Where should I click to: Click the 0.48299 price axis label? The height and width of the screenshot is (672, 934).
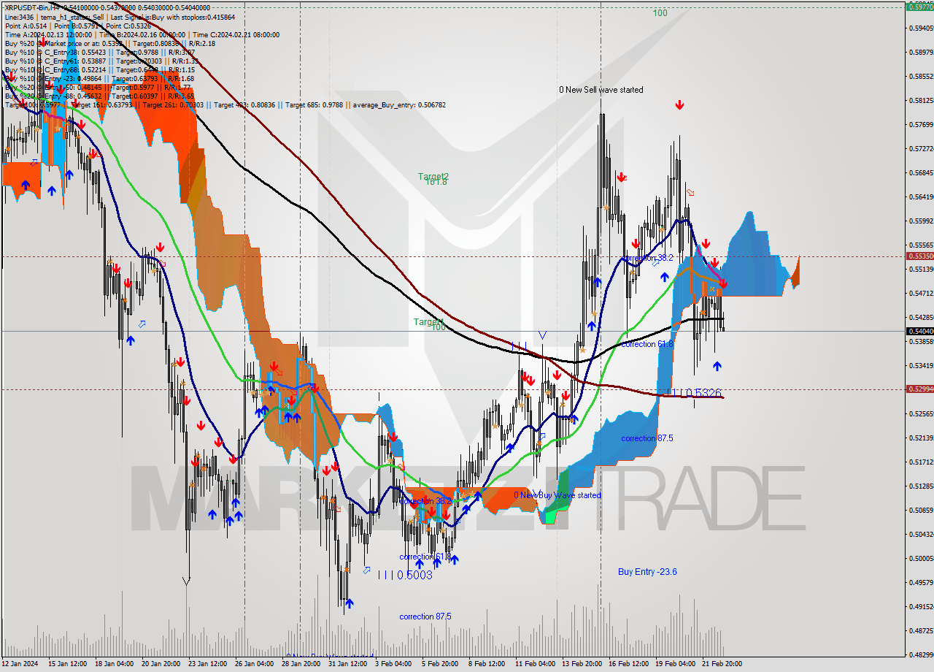point(921,654)
